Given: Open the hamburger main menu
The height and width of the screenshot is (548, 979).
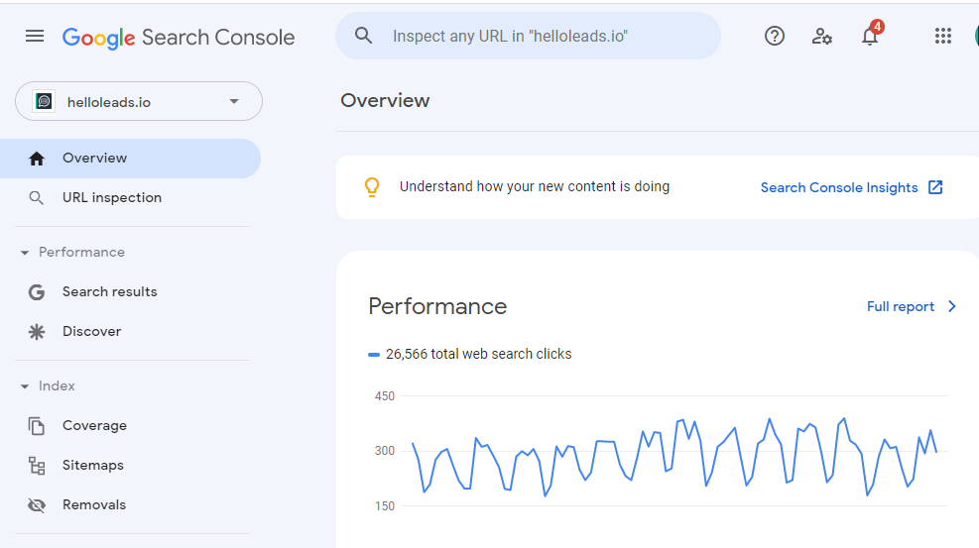Looking at the screenshot, I should click(35, 37).
